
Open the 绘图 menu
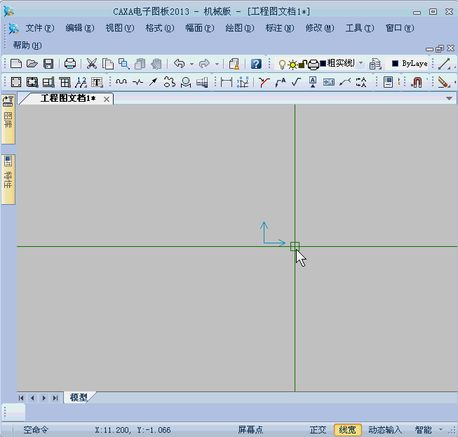(x=239, y=28)
